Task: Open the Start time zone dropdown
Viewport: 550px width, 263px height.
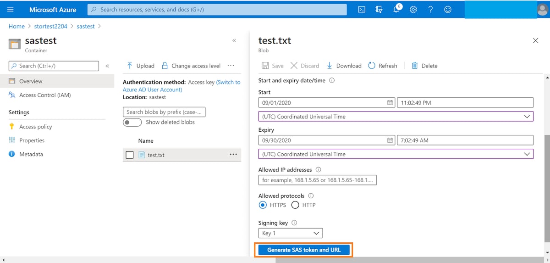Action: coord(396,117)
